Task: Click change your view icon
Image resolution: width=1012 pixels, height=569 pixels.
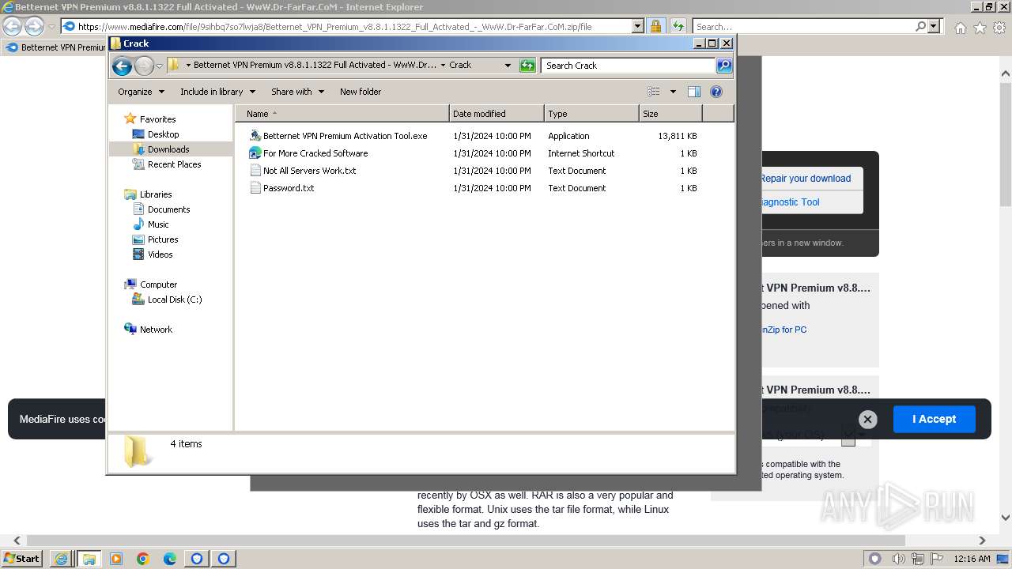Action: coord(654,92)
